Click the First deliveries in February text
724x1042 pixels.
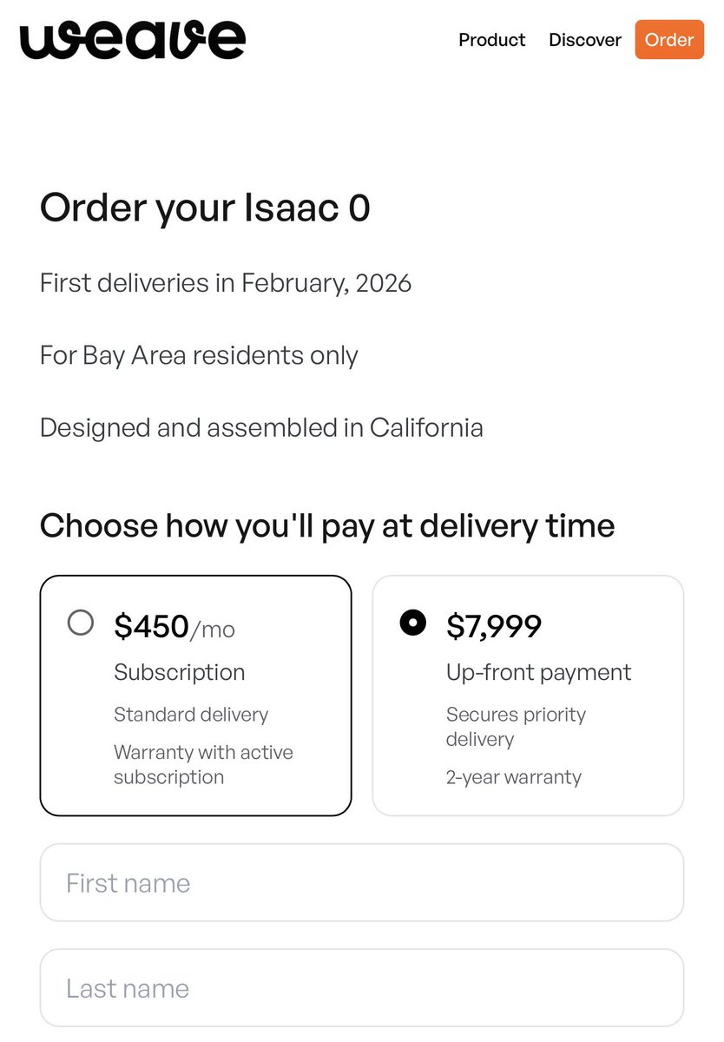pyautogui.click(x=226, y=283)
